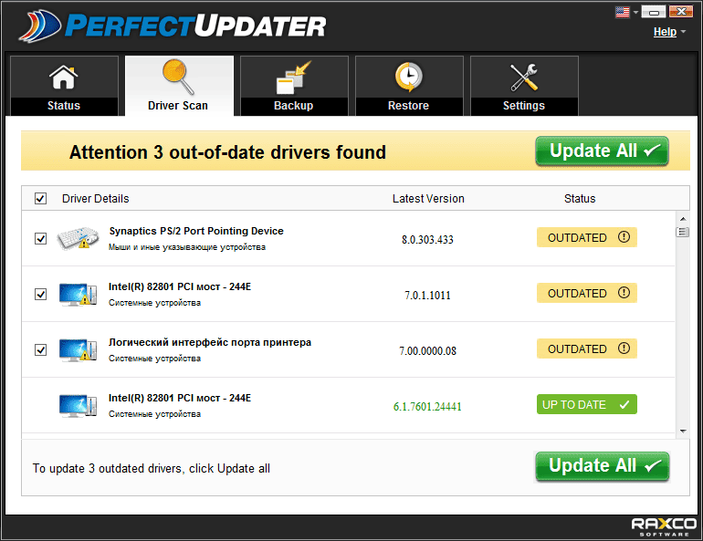703x541 pixels.
Task: Click the Restore clock icon
Action: tap(408, 77)
